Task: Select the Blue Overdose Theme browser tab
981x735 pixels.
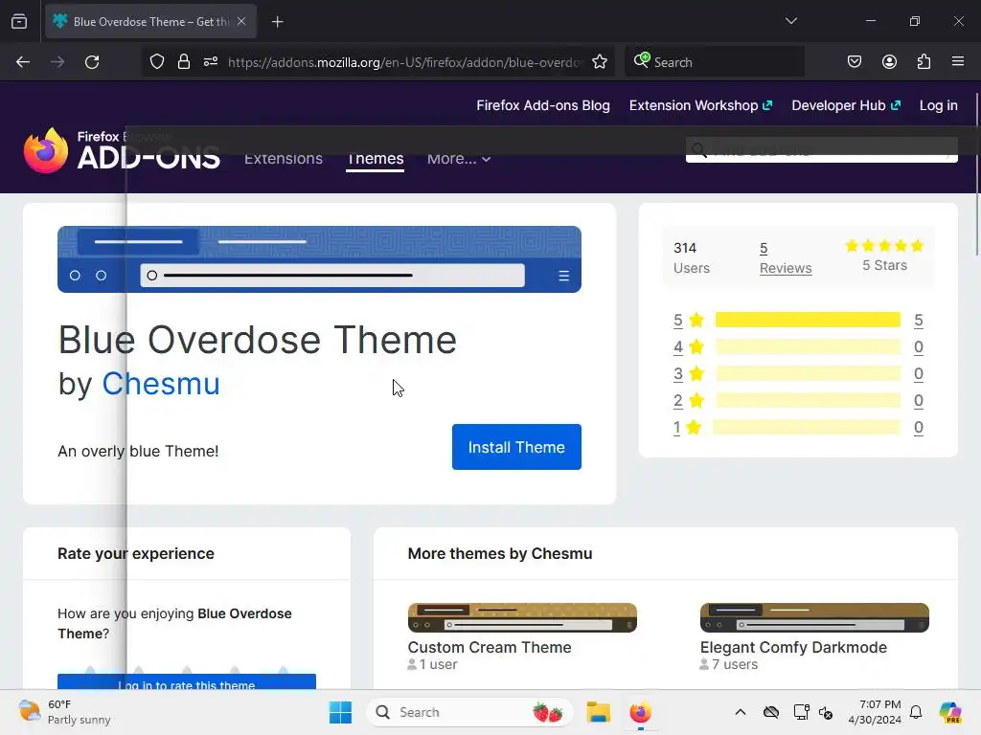Action: [x=150, y=22]
